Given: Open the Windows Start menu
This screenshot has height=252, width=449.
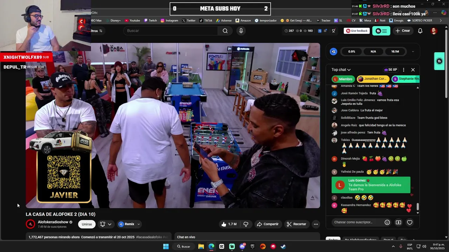Looking at the screenshot, I should (166, 246).
